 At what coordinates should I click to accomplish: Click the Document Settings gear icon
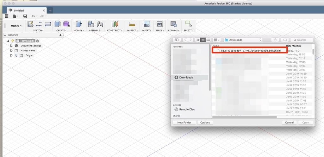(x=16, y=46)
